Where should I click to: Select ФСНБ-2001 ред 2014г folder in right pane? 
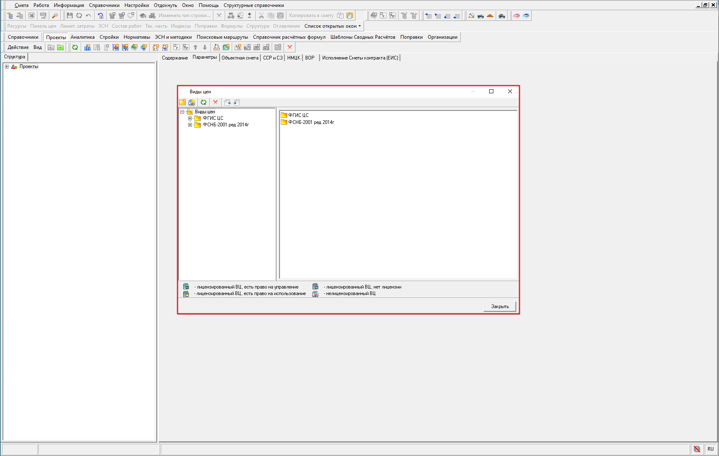(x=311, y=122)
